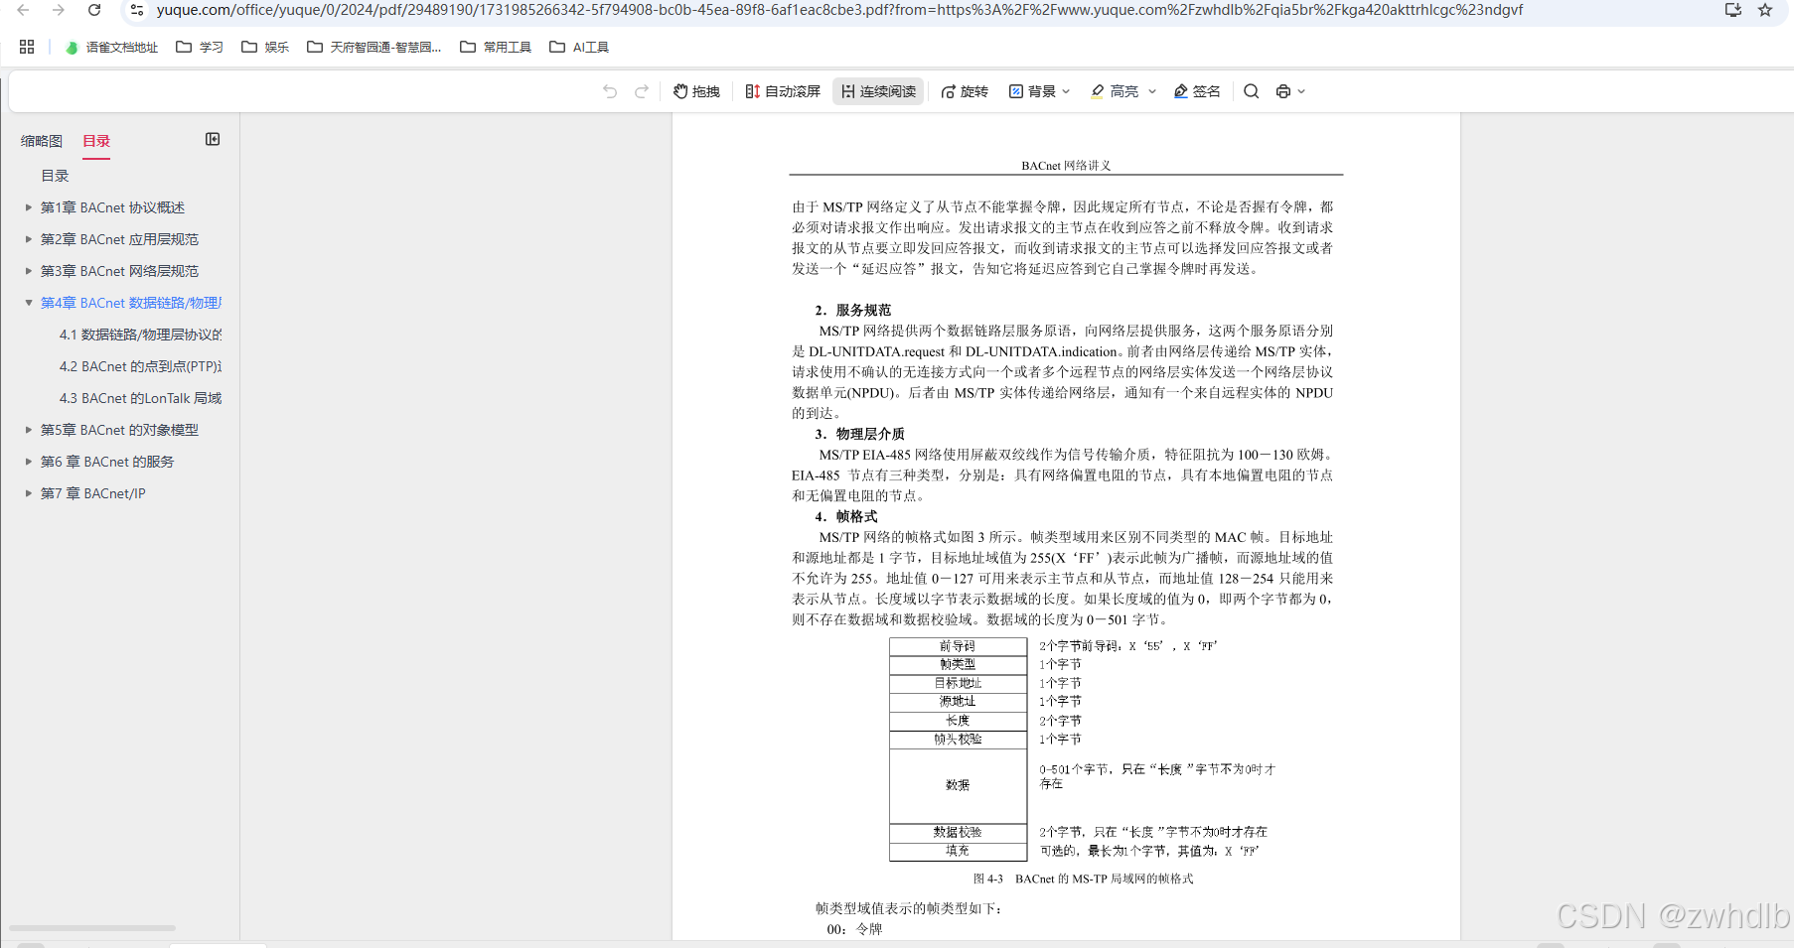Go to 4.1 数据链路/物理层协议 section
Image resolution: width=1794 pixels, height=948 pixels.
[x=140, y=335]
